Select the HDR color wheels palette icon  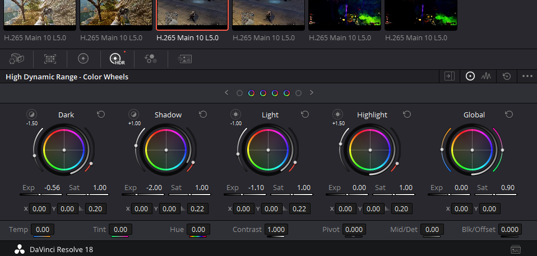118,59
